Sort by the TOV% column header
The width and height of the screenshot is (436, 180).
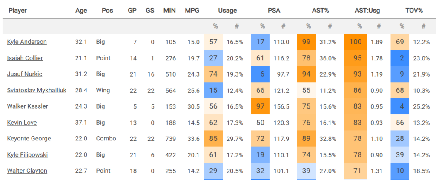(413, 11)
